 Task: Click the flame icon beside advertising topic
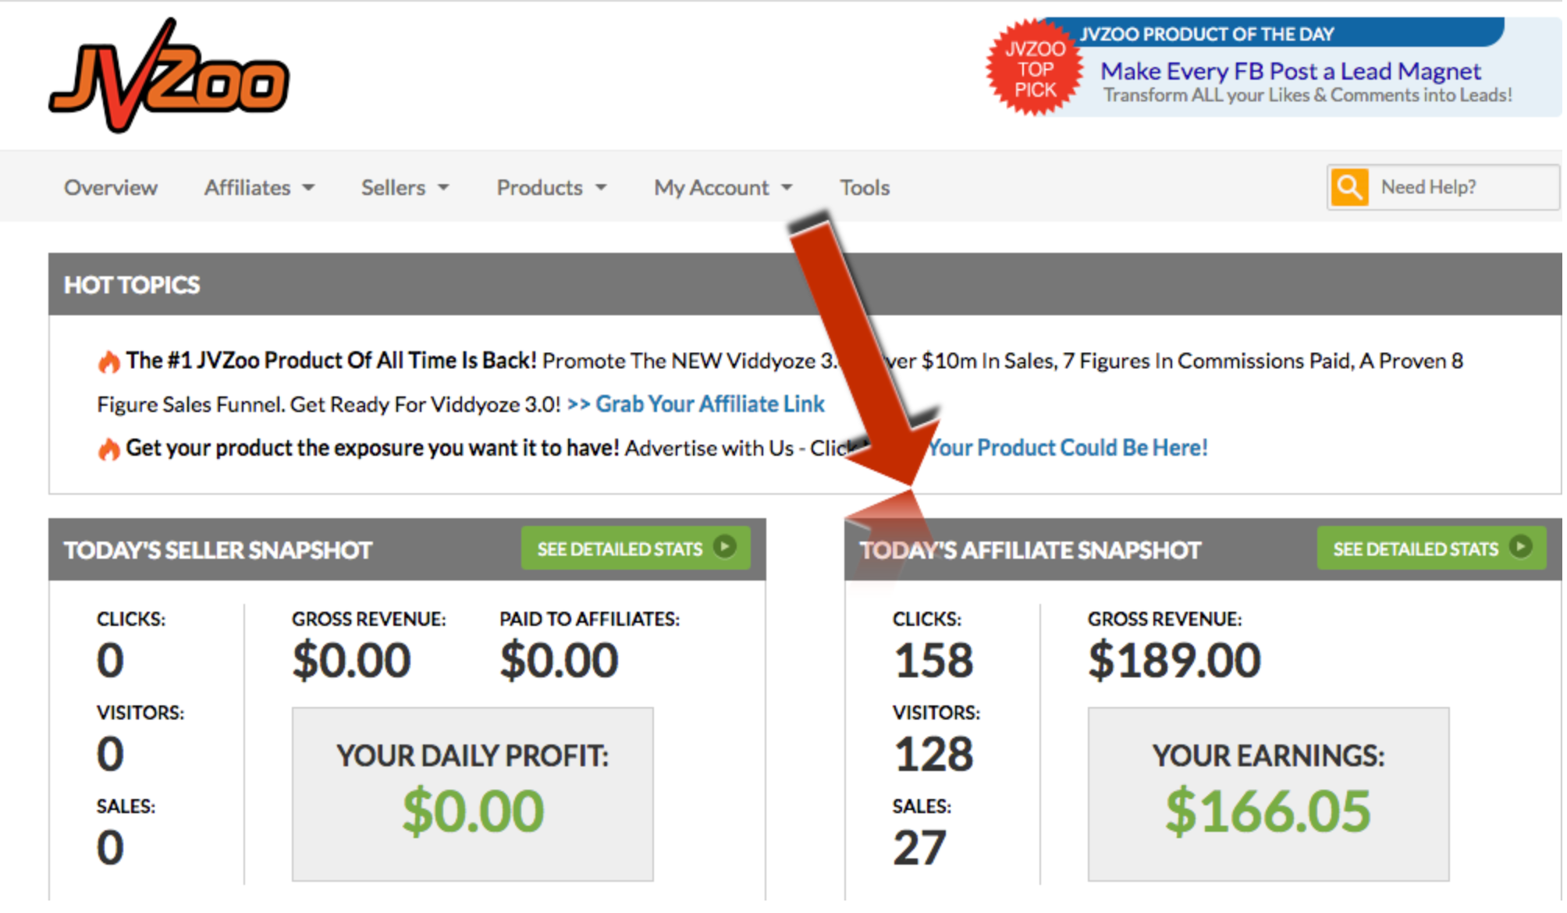[108, 449]
